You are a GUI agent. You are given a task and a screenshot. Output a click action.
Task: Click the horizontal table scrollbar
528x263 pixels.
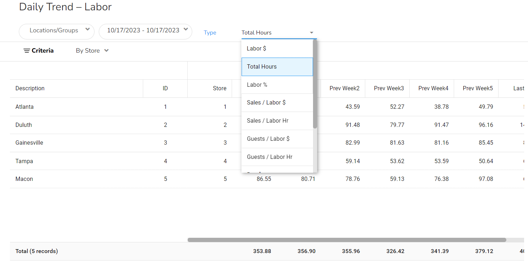click(x=346, y=240)
